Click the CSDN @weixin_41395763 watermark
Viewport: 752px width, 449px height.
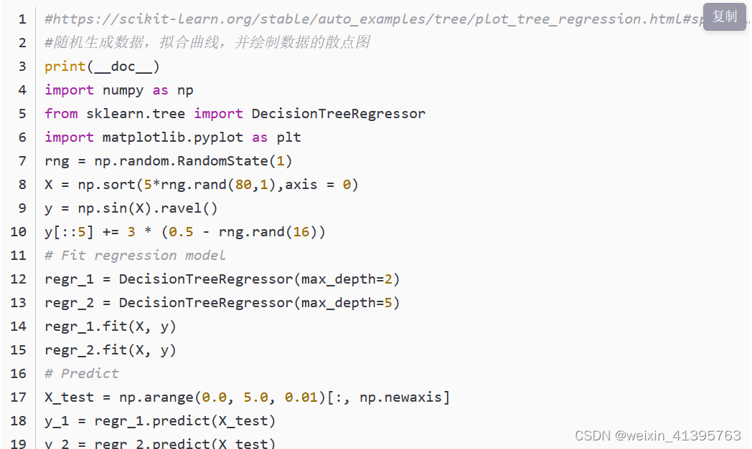(657, 435)
